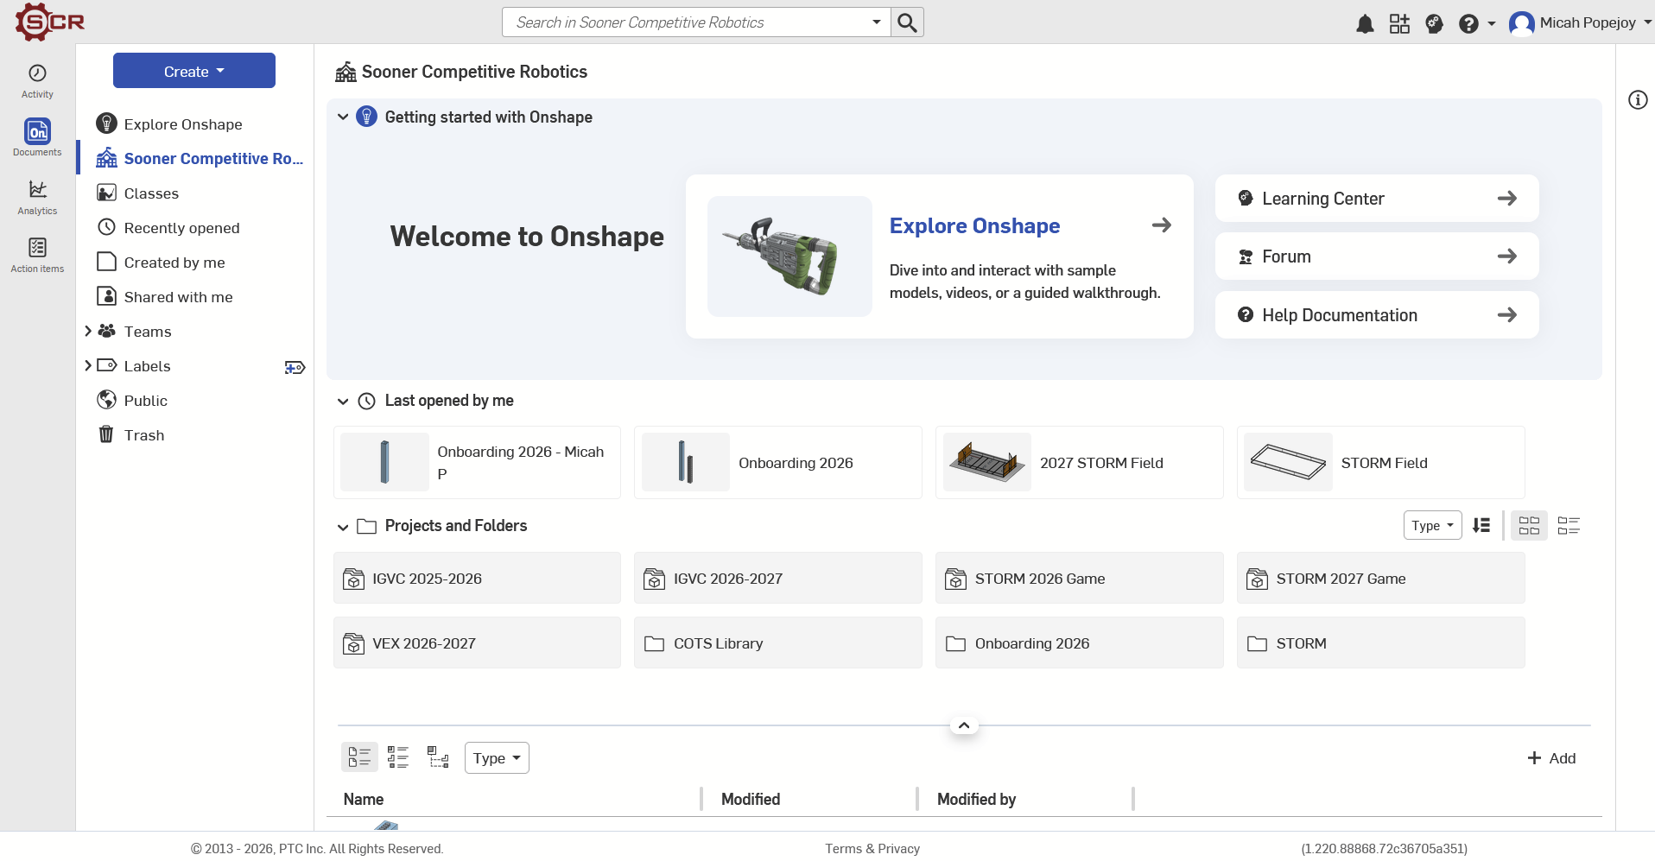Click the Learning Center icon in top bar
This screenshot has height=861, width=1655.
pos(1434,23)
